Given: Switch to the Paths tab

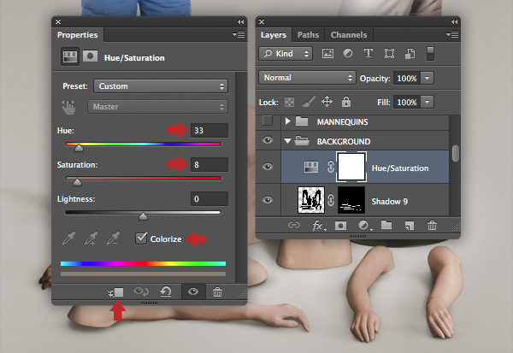Looking at the screenshot, I should click(308, 35).
